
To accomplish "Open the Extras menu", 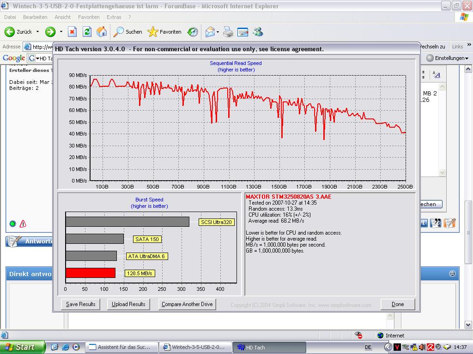I will [114, 17].
